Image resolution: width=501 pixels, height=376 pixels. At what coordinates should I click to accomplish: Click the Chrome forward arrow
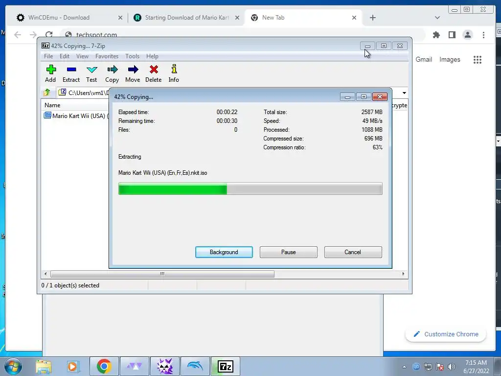point(33,35)
